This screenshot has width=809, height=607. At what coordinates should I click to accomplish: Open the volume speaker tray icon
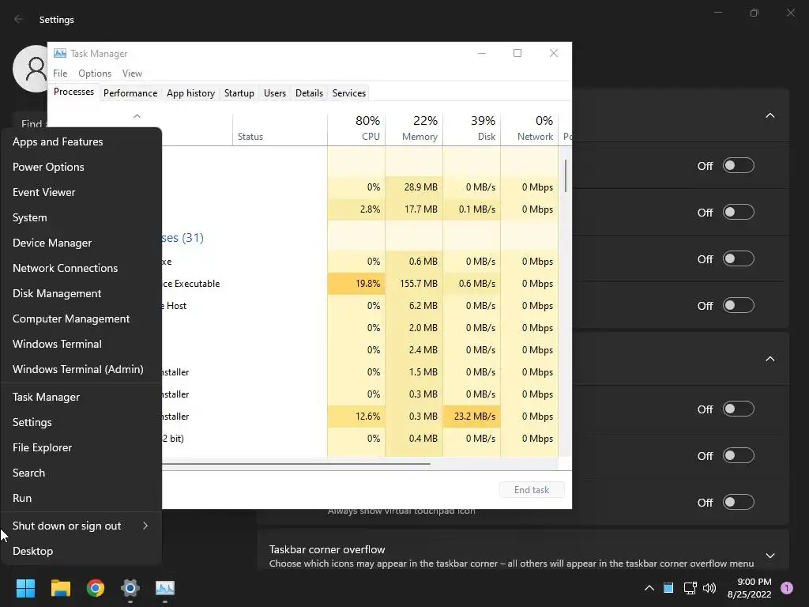(709, 588)
